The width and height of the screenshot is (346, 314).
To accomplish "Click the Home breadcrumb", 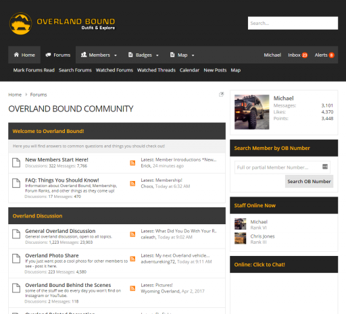I will [x=15, y=95].
